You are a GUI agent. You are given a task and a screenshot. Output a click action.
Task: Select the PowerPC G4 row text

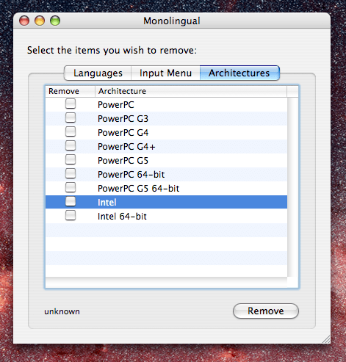pos(123,133)
